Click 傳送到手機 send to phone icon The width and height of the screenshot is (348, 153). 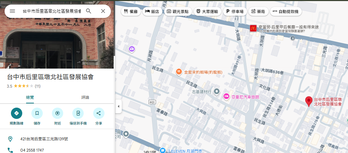pyautogui.click(x=78, y=113)
